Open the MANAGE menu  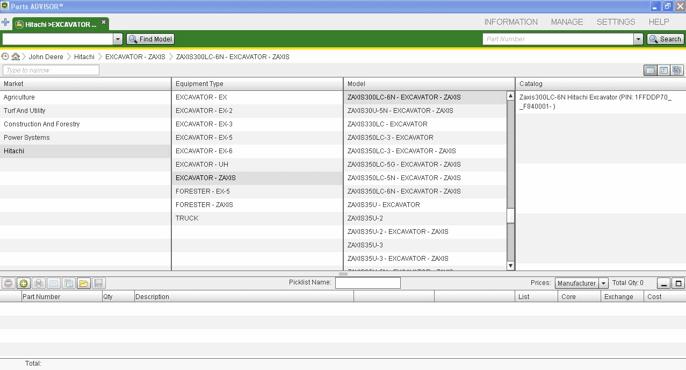point(567,22)
